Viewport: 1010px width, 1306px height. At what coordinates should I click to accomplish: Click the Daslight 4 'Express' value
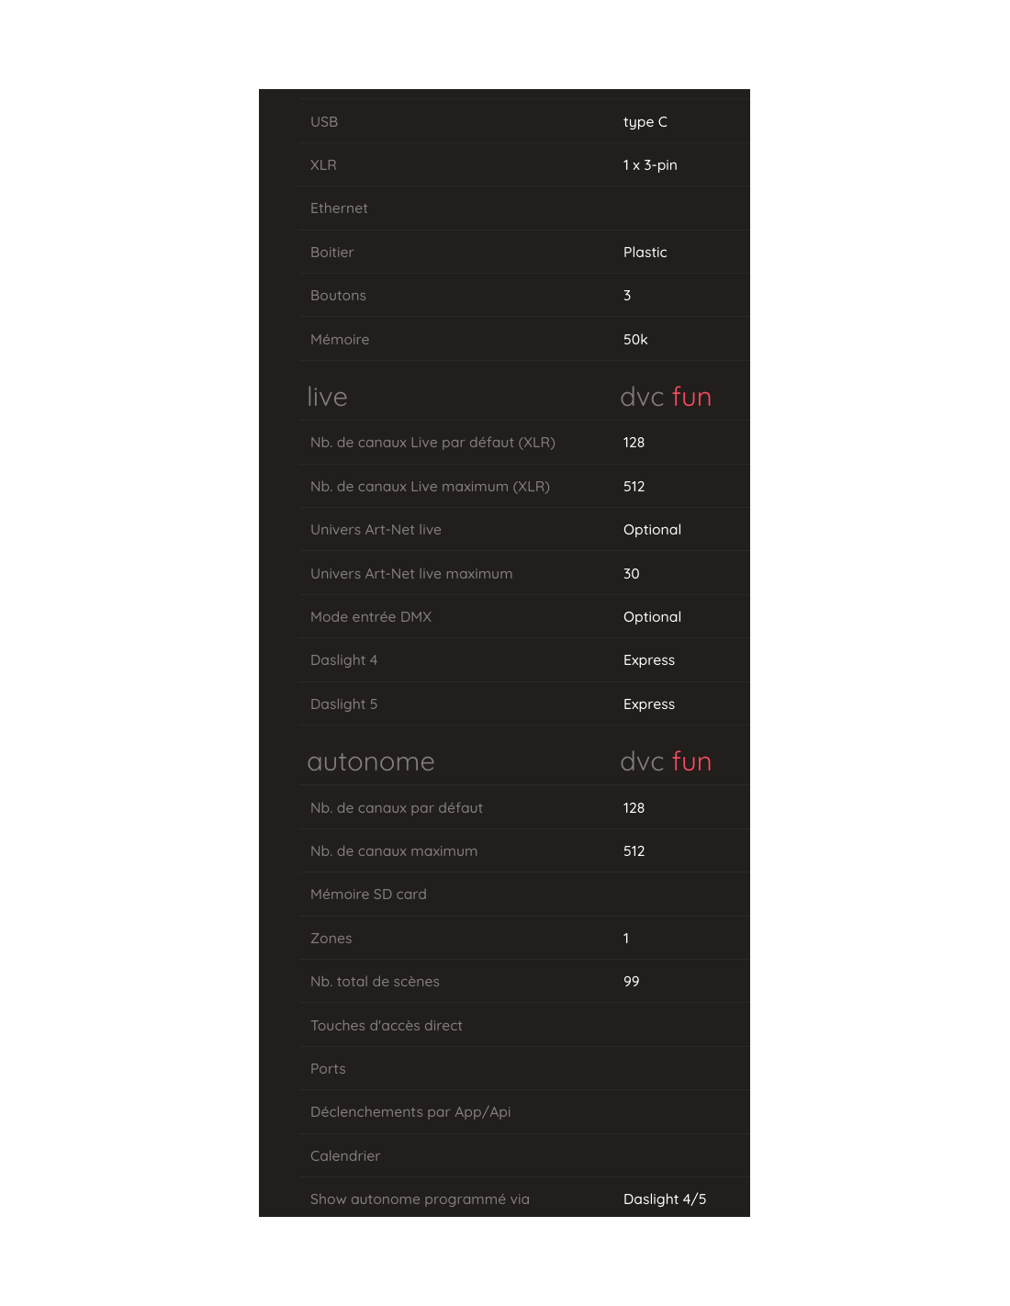648,660
